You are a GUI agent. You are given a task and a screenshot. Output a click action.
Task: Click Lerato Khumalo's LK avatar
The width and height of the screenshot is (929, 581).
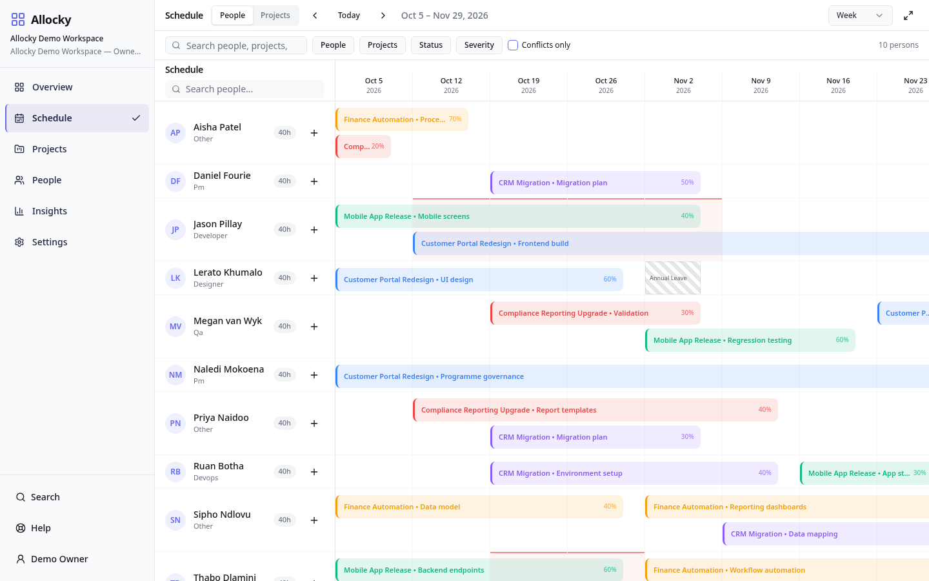click(x=175, y=278)
